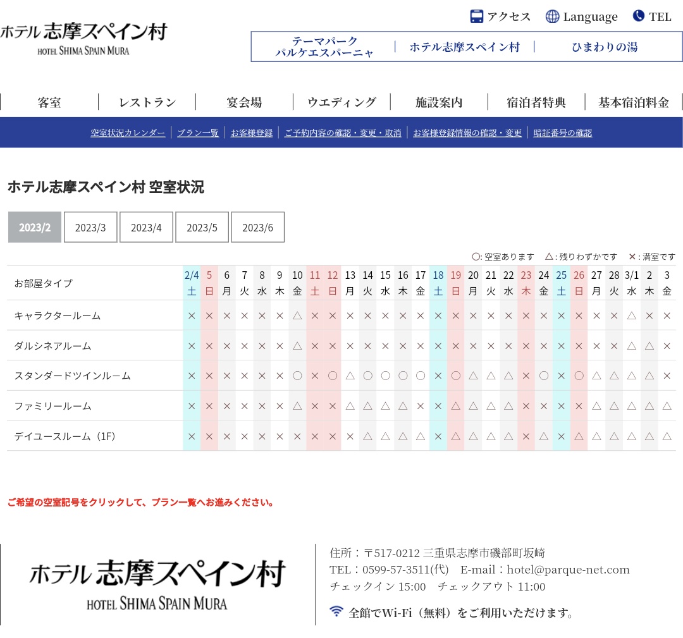The width and height of the screenshot is (683, 638).
Task: Click デイユースルーム triangle on March 3
Action: pos(667,436)
